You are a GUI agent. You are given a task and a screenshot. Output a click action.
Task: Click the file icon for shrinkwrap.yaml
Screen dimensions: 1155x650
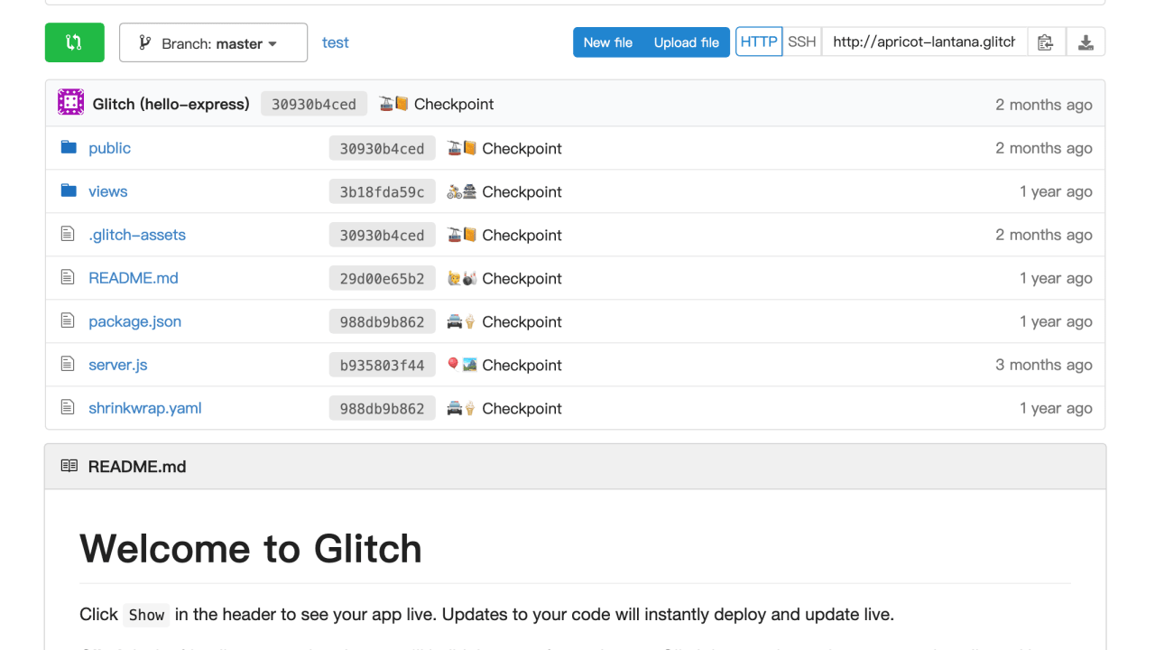point(68,407)
